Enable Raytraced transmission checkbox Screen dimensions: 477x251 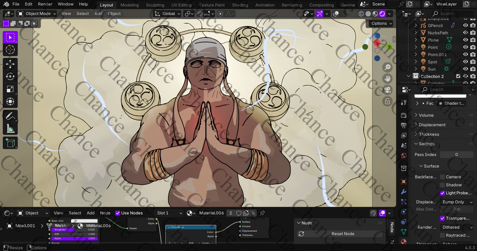click(x=442, y=235)
